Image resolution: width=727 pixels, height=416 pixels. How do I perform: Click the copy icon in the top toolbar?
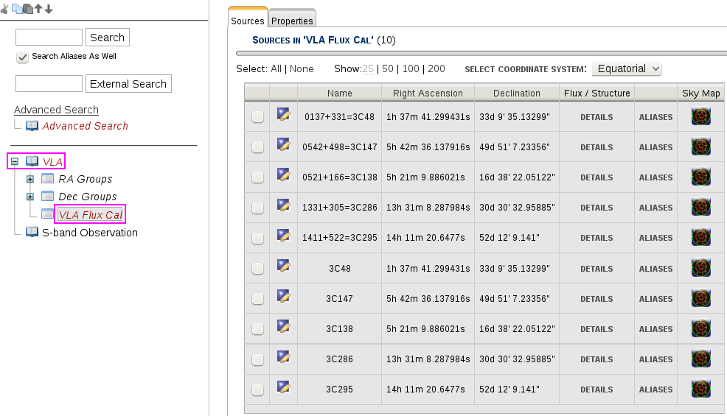pyautogui.click(x=16, y=9)
